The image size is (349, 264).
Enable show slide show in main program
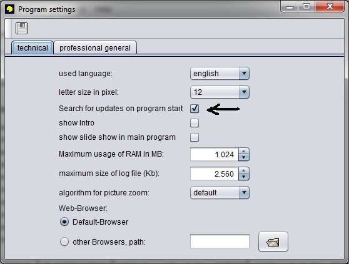(x=195, y=137)
